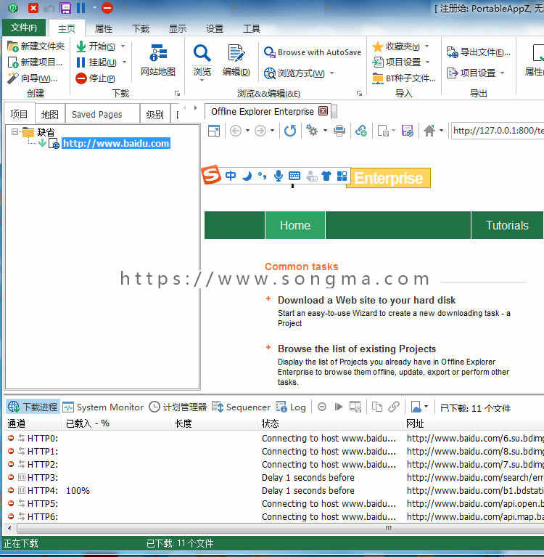The image size is (544, 557).
Task: Switch to the 下载 ribbon tab
Action: click(141, 28)
